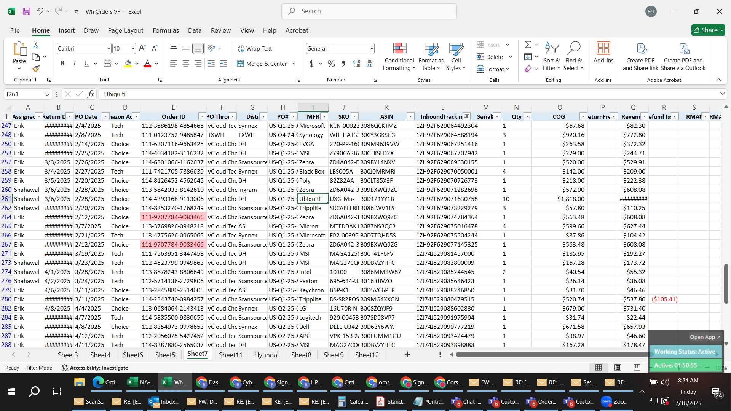Toggle Bold formatting
Image resolution: width=731 pixels, height=411 pixels.
click(62, 64)
